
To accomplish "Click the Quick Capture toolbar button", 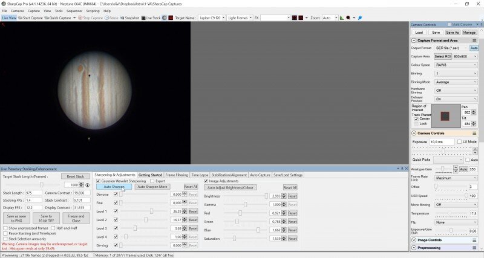I will click(58, 18).
